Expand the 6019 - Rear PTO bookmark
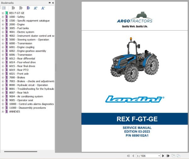Image resolution: width=189 pixels, height=159 pixels. tap(3, 70)
